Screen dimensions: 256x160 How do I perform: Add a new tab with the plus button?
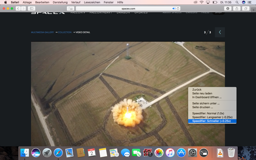[x=253, y=10]
